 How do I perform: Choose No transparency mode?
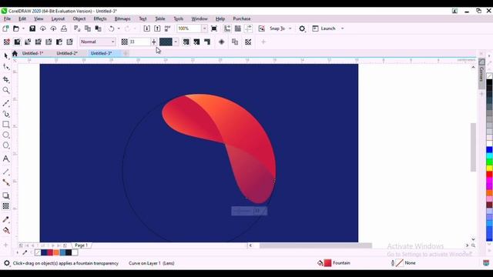coord(7,42)
